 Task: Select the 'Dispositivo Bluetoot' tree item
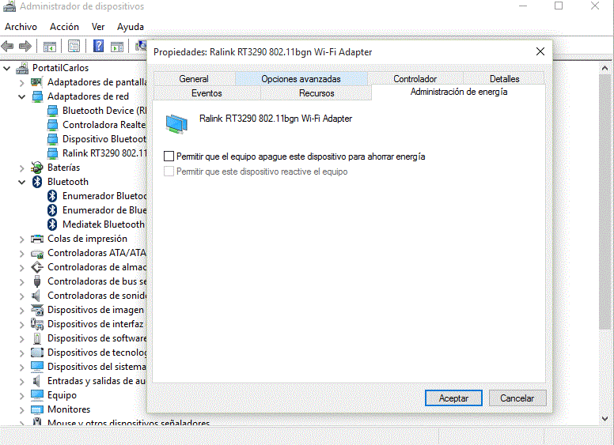tap(104, 139)
